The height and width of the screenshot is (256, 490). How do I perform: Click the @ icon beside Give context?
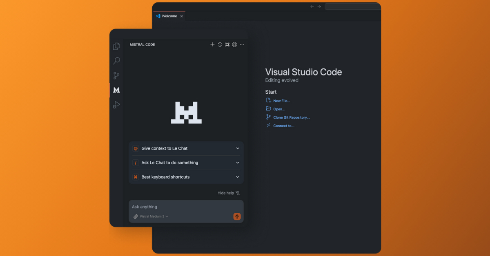[x=136, y=148]
